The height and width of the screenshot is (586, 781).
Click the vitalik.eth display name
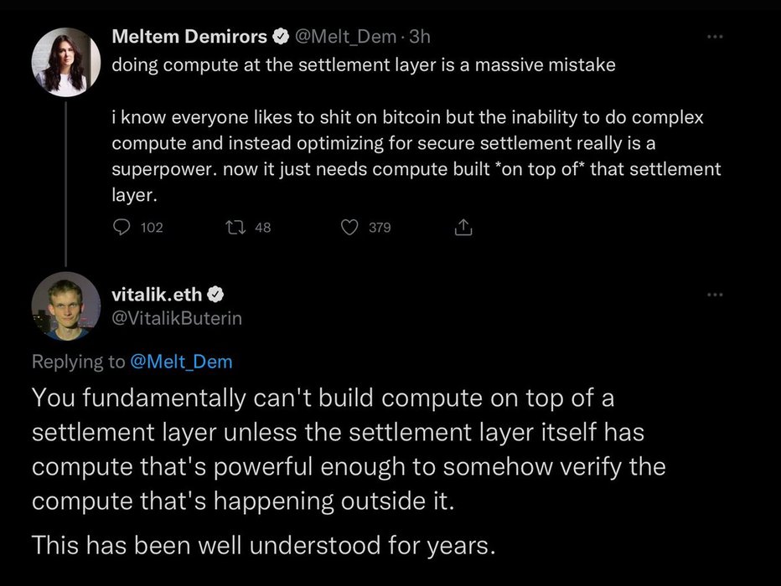(x=158, y=295)
